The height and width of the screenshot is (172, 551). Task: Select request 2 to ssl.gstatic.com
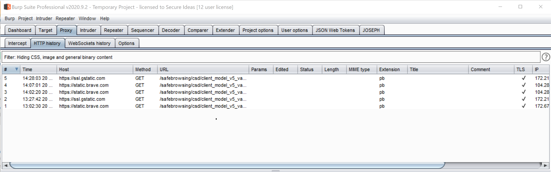(276, 99)
